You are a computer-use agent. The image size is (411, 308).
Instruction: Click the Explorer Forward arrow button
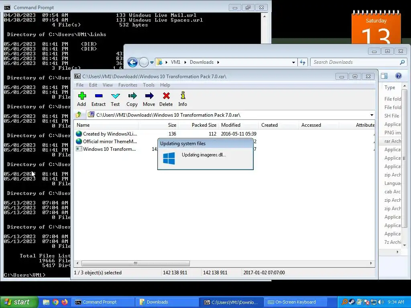coord(144,62)
